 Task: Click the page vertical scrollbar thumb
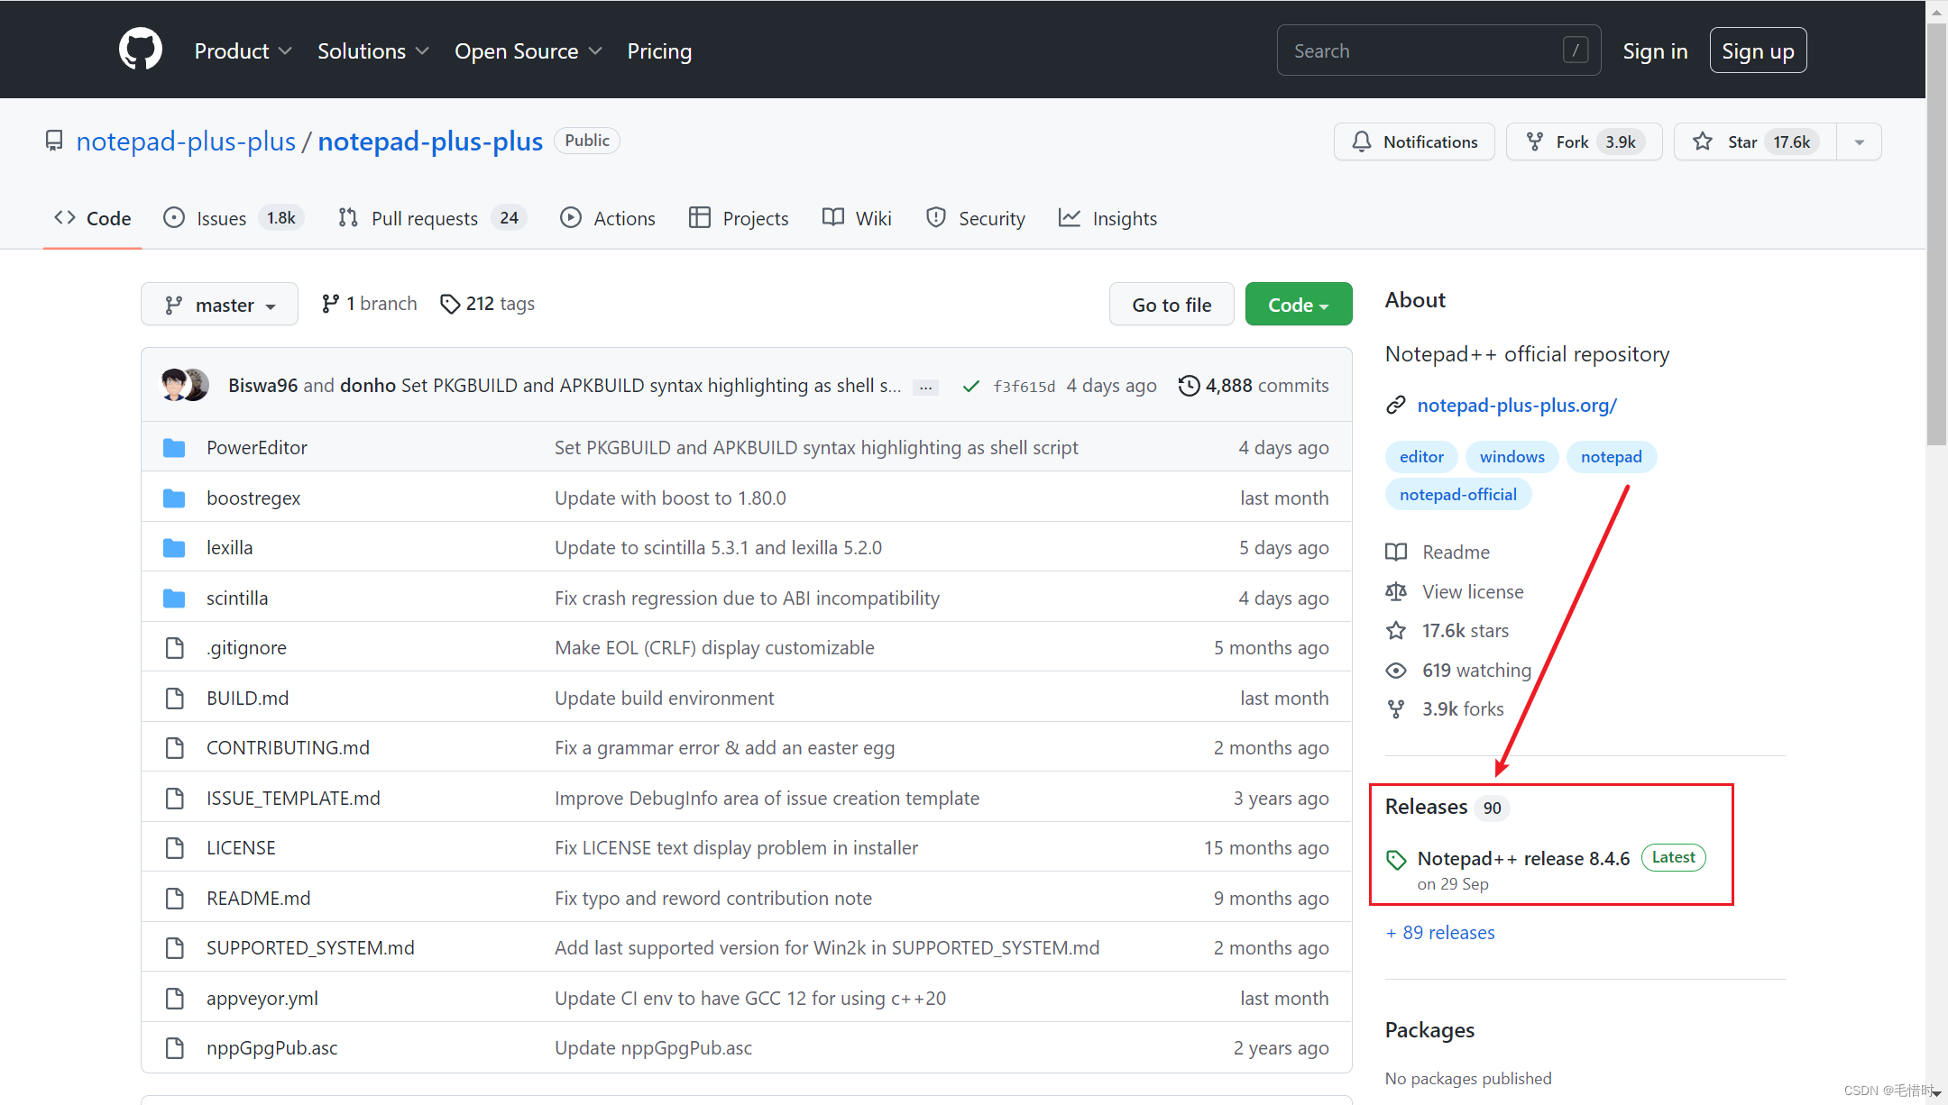pos(1936,234)
